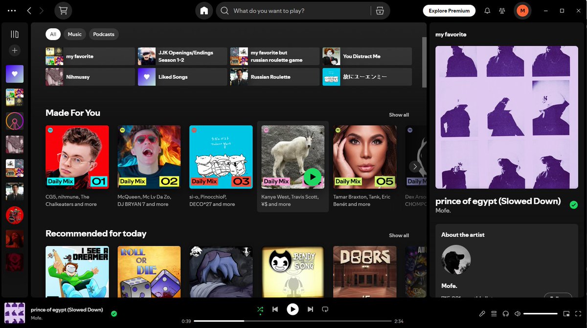Open the miniplayer

pos(566,313)
